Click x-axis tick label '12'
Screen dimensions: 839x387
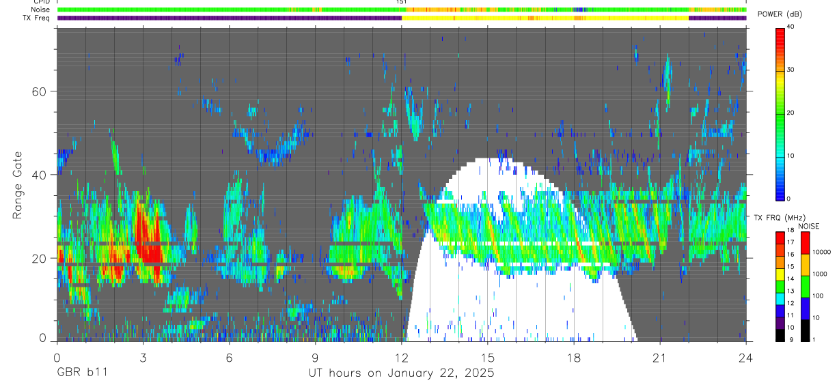tap(402, 357)
